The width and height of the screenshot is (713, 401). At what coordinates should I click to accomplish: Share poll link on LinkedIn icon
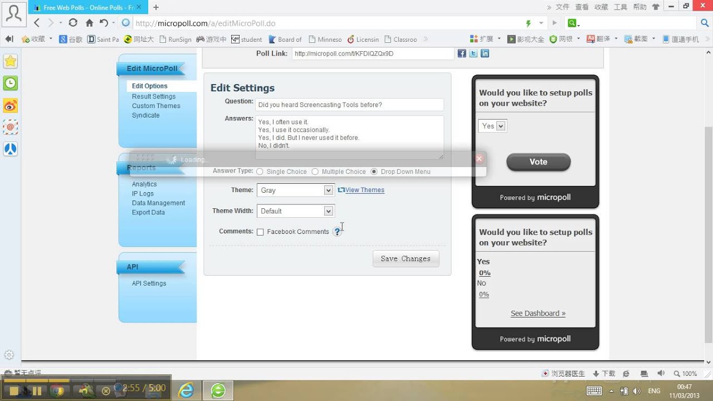point(485,53)
